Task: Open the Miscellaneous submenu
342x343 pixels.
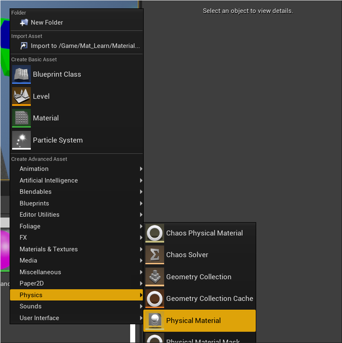Action: 76,272
